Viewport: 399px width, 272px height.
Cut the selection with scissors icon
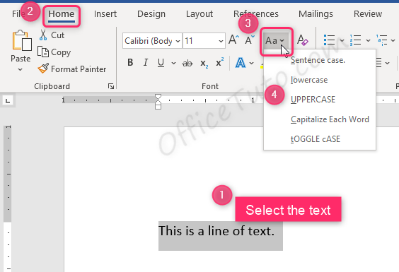pyautogui.click(x=43, y=35)
